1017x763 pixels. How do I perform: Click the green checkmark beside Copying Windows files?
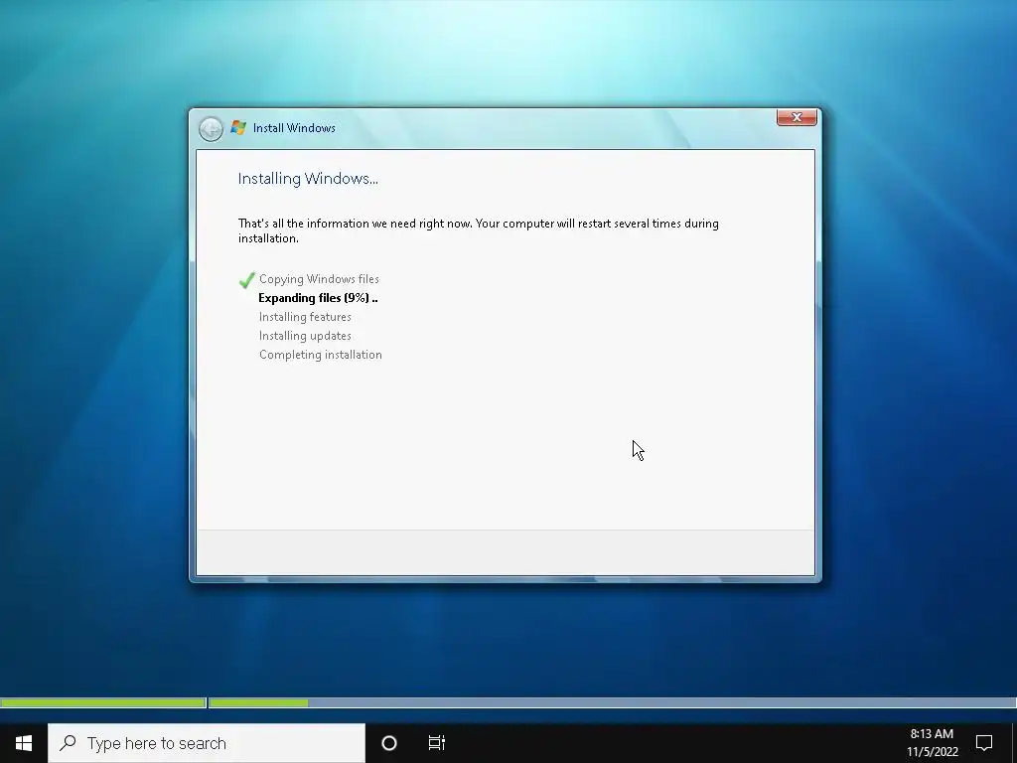click(x=246, y=280)
